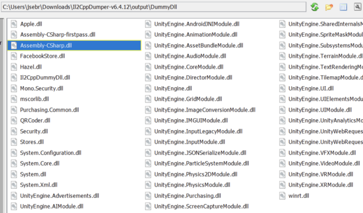The height and width of the screenshot is (213, 363).
Task: Select System.Configuration.dll
Action: [x=50, y=153]
